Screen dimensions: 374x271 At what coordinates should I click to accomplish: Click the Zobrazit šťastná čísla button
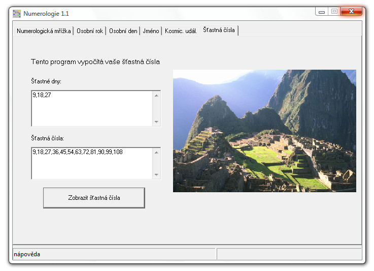94,198
